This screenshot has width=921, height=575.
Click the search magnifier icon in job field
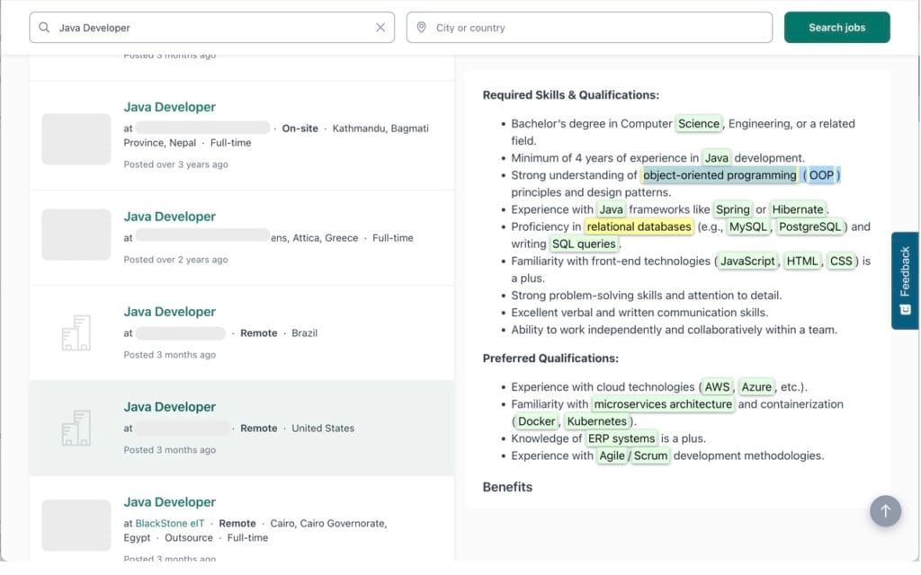coord(44,28)
